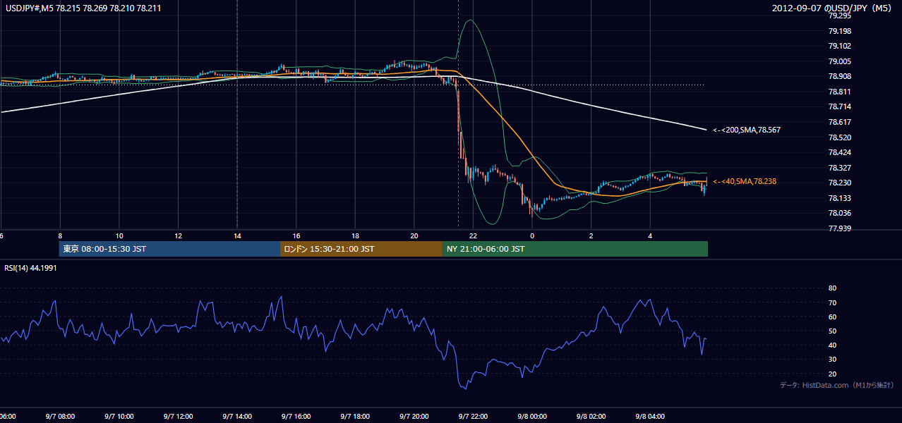Click RSI scale value 60
Screen dimensions: 902x423
[832, 317]
